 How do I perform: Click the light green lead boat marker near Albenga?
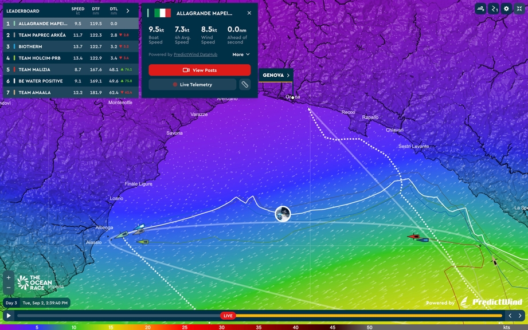(x=121, y=234)
